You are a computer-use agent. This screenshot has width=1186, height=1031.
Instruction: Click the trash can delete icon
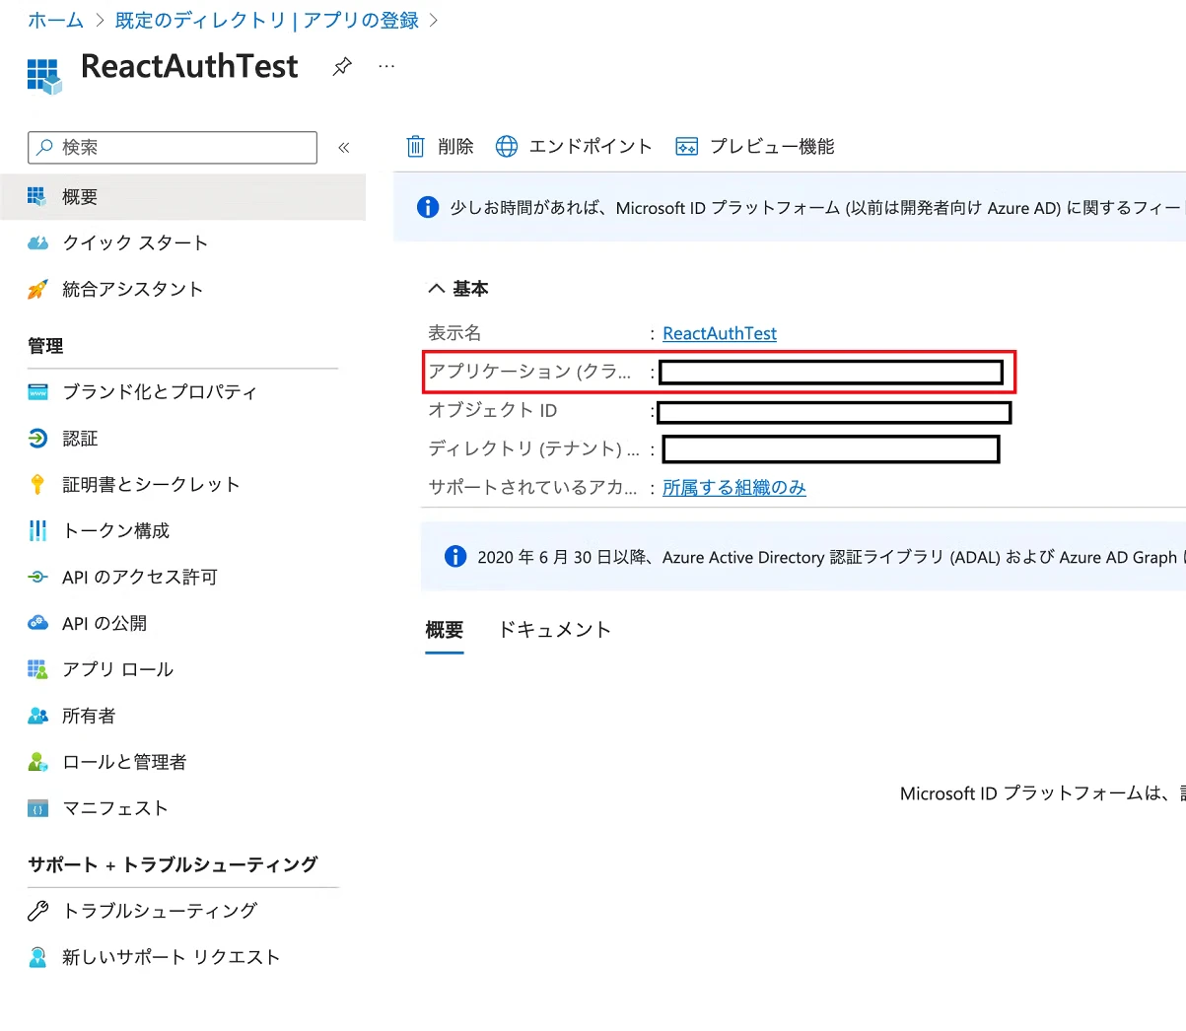point(415,147)
